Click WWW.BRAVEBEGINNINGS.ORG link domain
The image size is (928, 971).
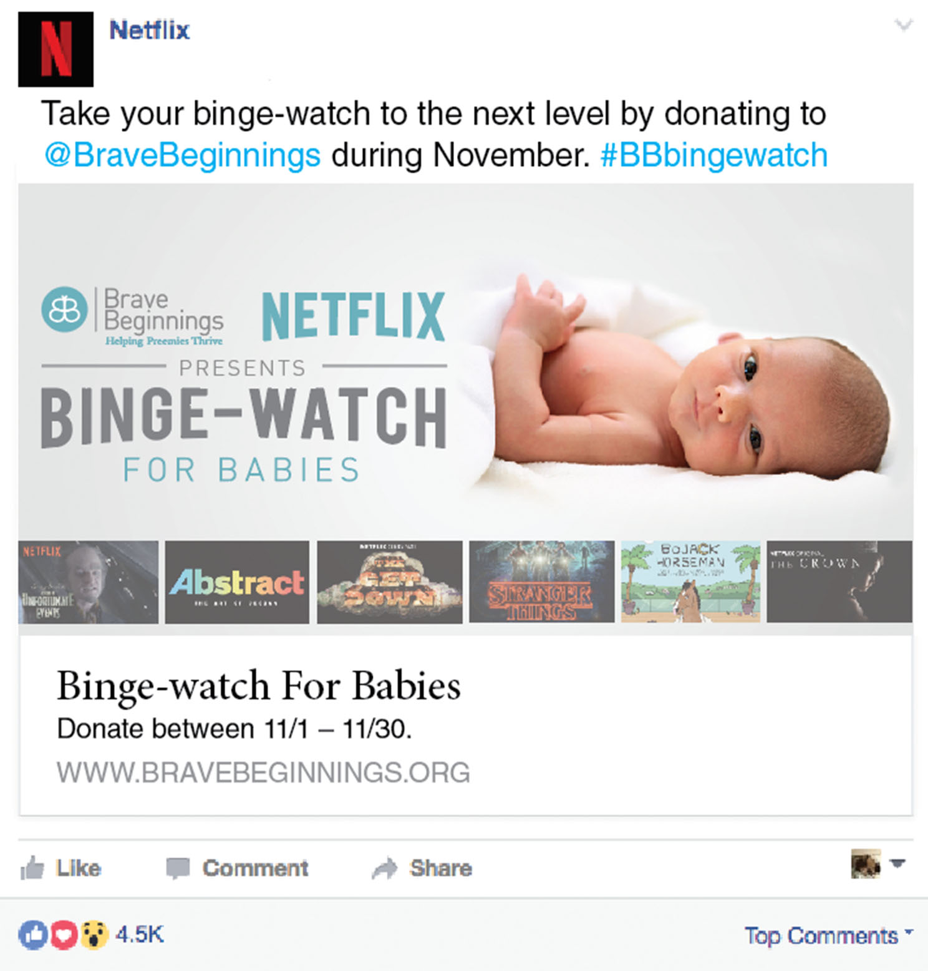(263, 772)
